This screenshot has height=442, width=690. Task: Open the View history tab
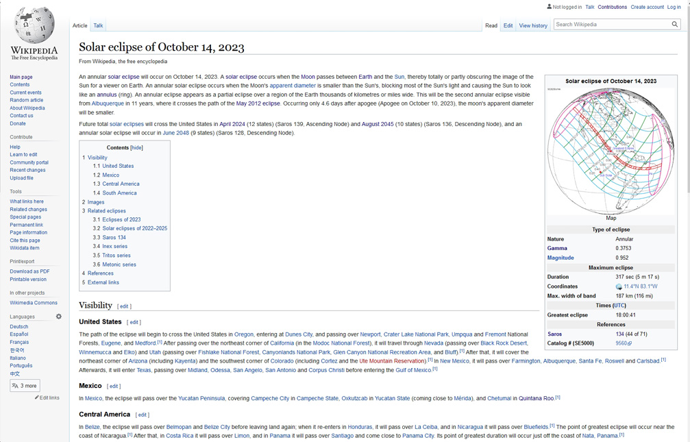pyautogui.click(x=533, y=25)
